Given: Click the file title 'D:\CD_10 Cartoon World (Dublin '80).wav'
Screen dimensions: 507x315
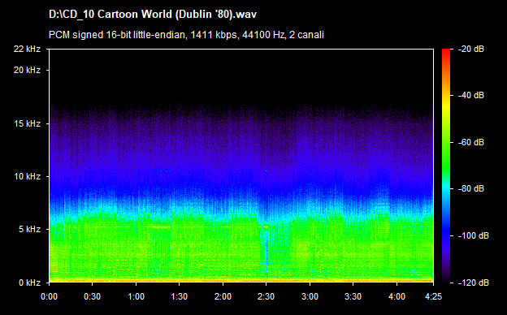Looking at the screenshot, I should click(x=152, y=15).
